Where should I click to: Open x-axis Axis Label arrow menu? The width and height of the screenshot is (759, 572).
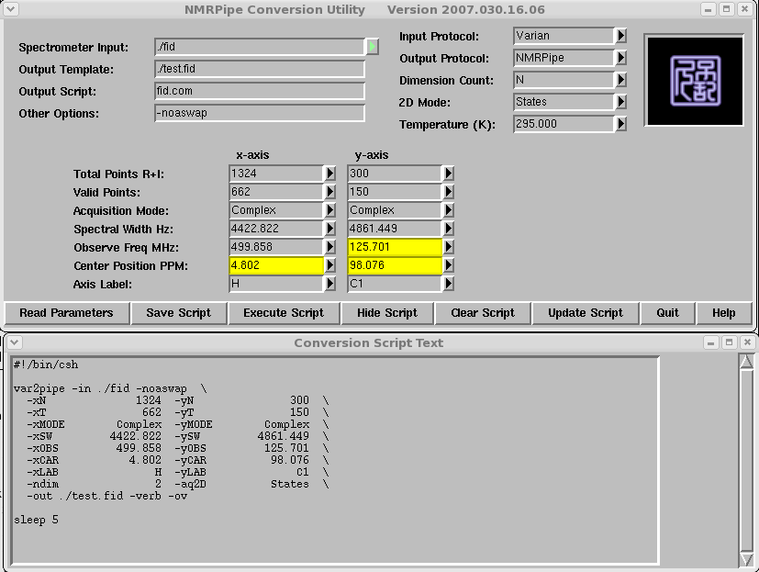[330, 284]
